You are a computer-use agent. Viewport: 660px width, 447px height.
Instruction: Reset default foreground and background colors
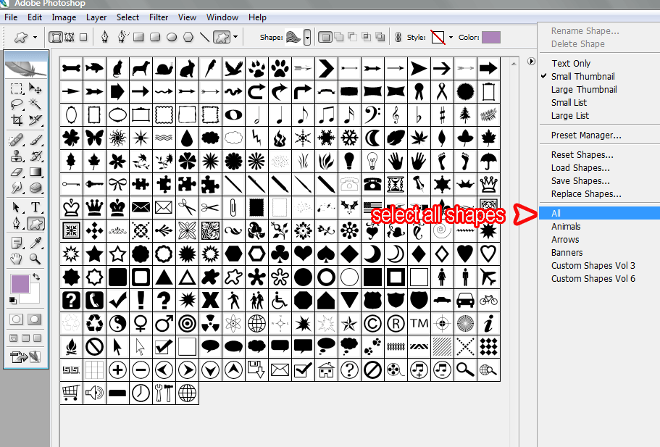pos(13,300)
